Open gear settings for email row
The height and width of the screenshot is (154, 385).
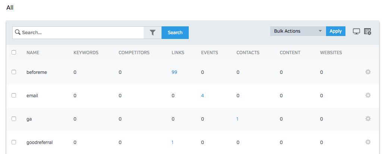tap(368, 95)
